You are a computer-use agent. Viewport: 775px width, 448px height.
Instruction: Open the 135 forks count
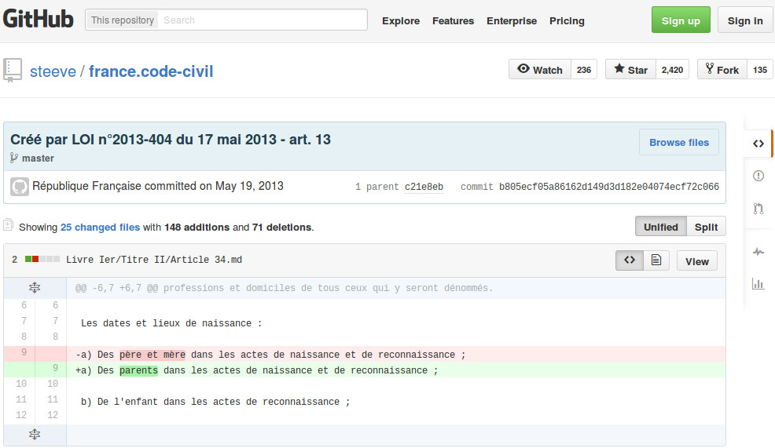[760, 70]
